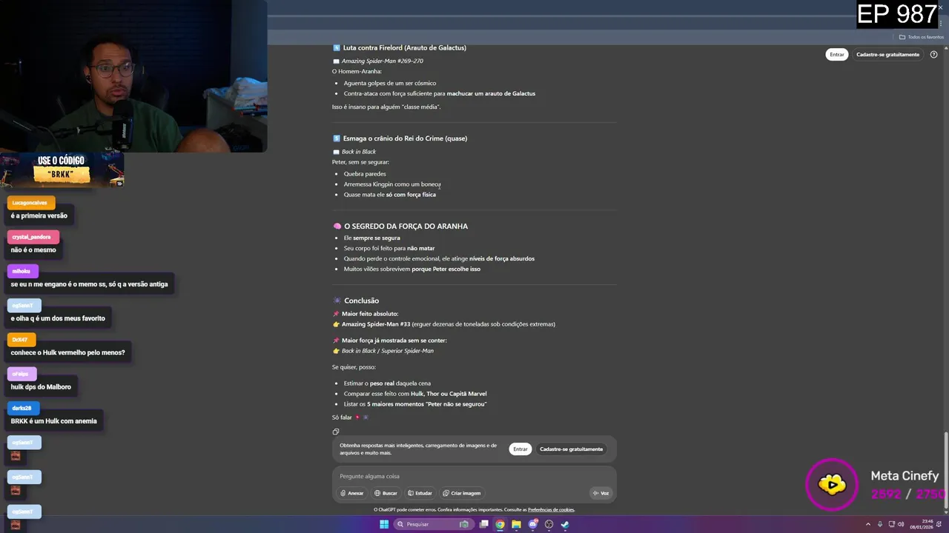Click the text Amazing Spider-Man #269–270

pos(382,61)
